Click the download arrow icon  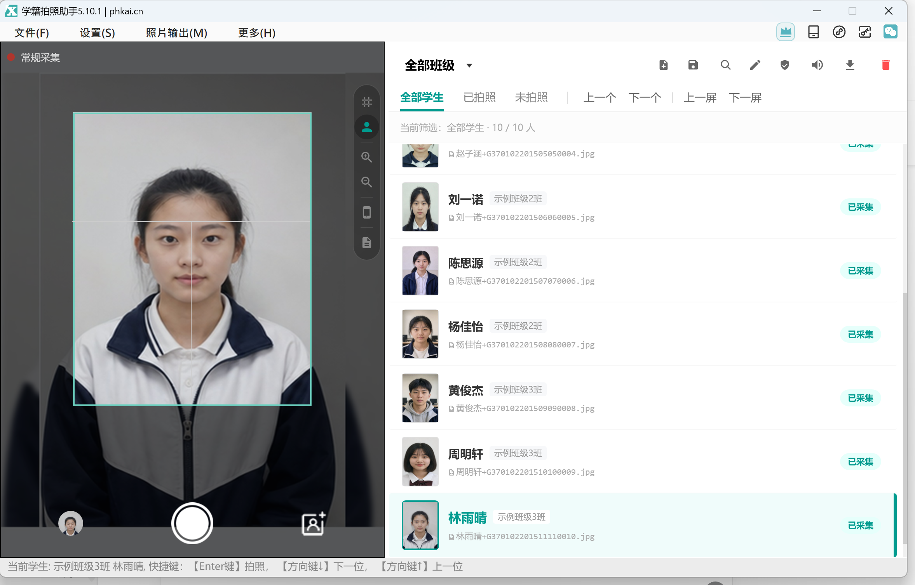(x=850, y=65)
